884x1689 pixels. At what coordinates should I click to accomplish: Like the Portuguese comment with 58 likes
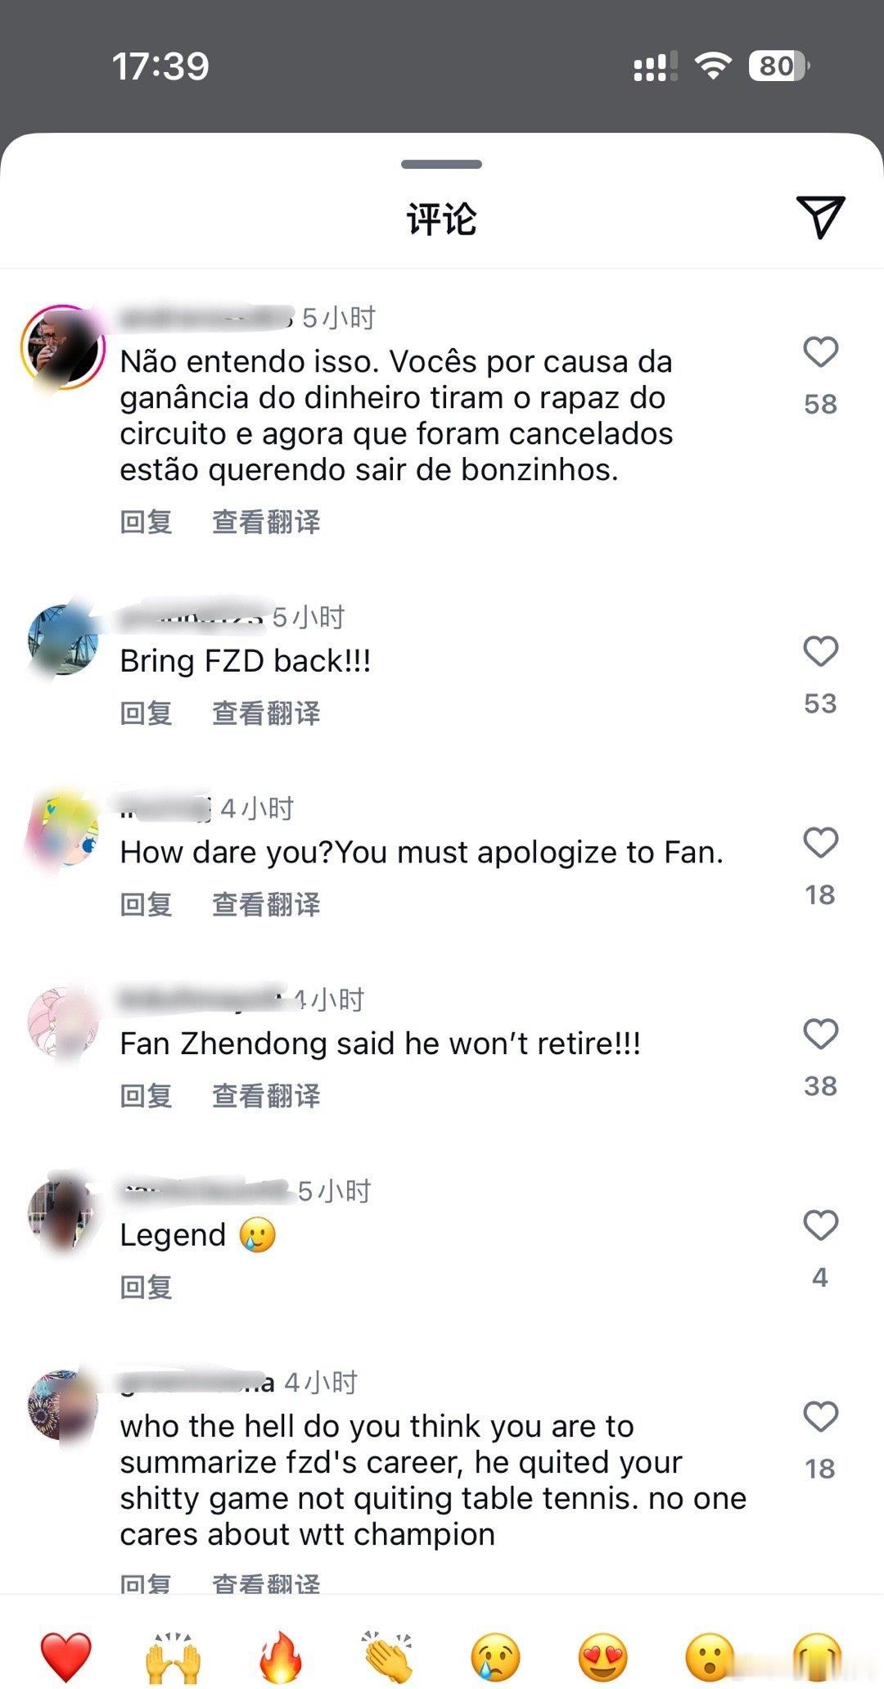(x=820, y=352)
